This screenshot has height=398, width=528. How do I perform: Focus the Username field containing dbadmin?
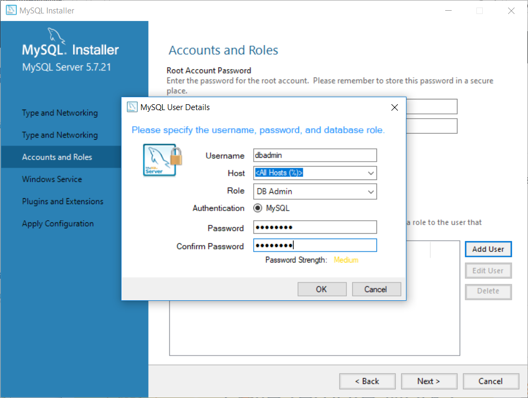coord(315,155)
